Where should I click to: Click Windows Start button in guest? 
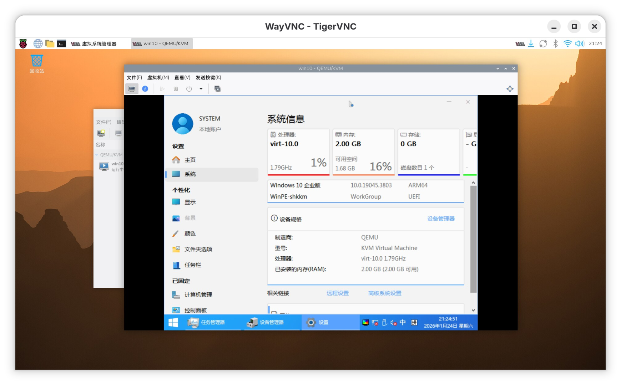coord(173,323)
